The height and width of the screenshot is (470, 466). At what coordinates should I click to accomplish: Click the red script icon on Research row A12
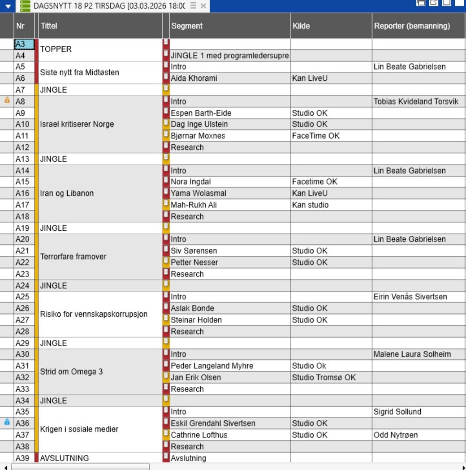tap(166, 146)
